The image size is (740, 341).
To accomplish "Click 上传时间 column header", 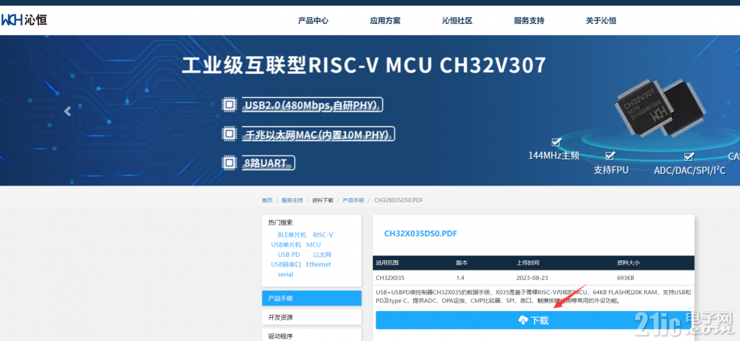I will click(x=528, y=263).
